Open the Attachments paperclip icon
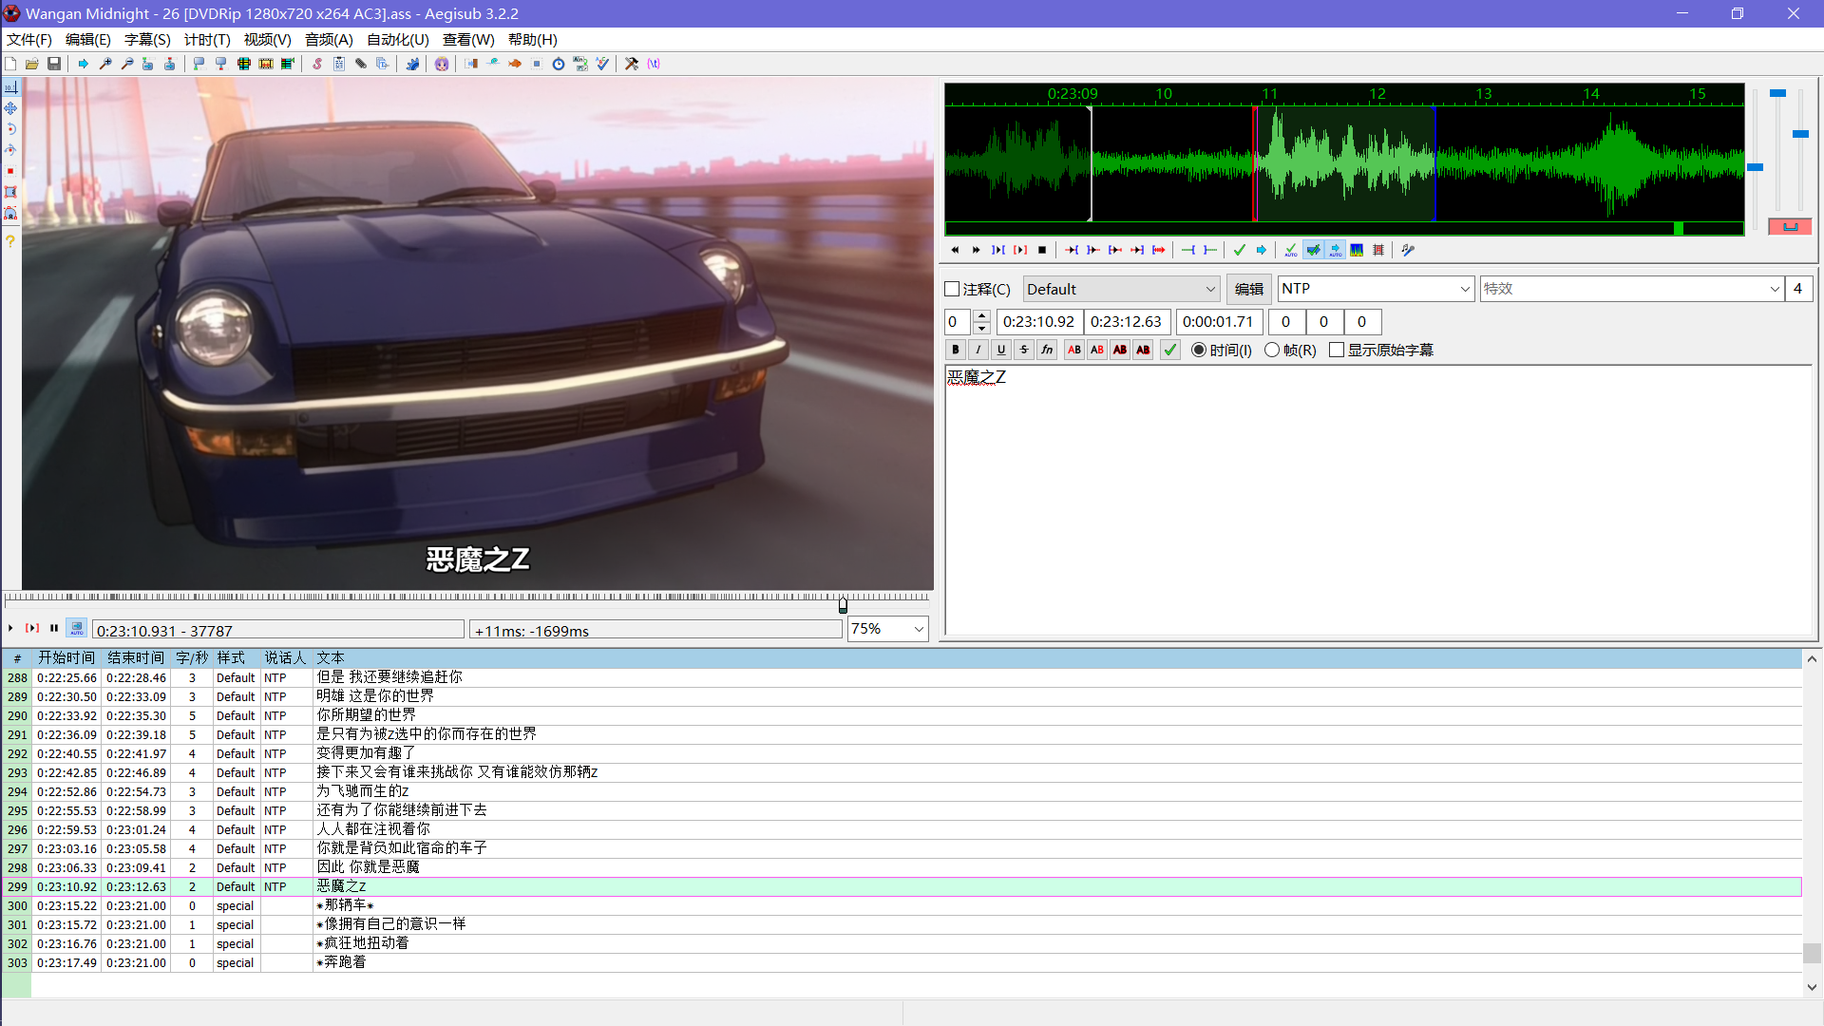The image size is (1824, 1026). (361, 64)
